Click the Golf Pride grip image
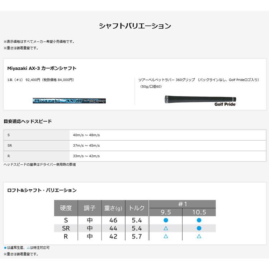Screen dimensions: 269x269 tap(200, 101)
